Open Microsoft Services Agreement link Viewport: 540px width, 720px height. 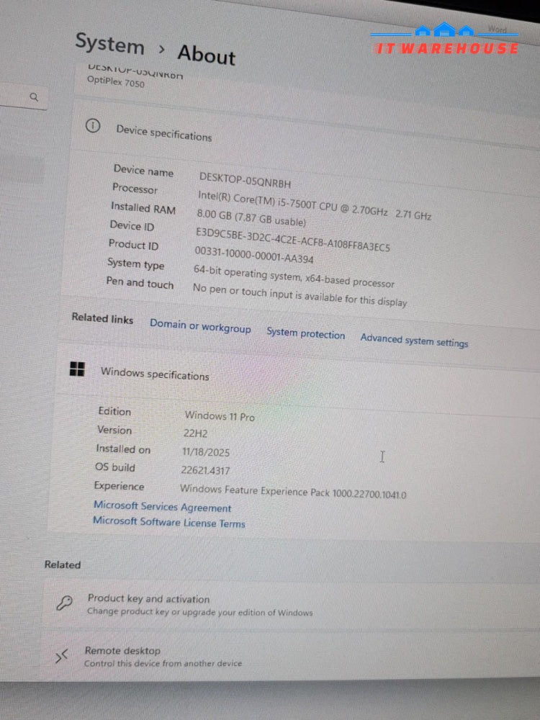(x=163, y=506)
